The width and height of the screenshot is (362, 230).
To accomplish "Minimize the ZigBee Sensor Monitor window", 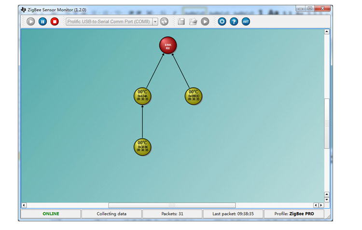I will pyautogui.click(x=301, y=9).
